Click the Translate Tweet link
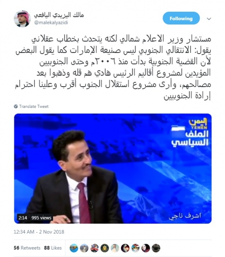Image resolution: width=225 pixels, height=257 pixels. (34, 107)
